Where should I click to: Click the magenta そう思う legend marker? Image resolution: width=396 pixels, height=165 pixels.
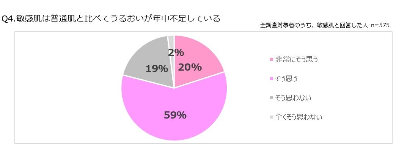click(271, 79)
